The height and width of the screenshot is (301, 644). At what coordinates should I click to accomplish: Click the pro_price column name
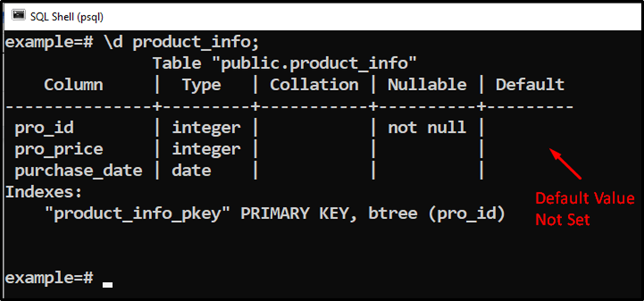pyautogui.click(x=59, y=150)
